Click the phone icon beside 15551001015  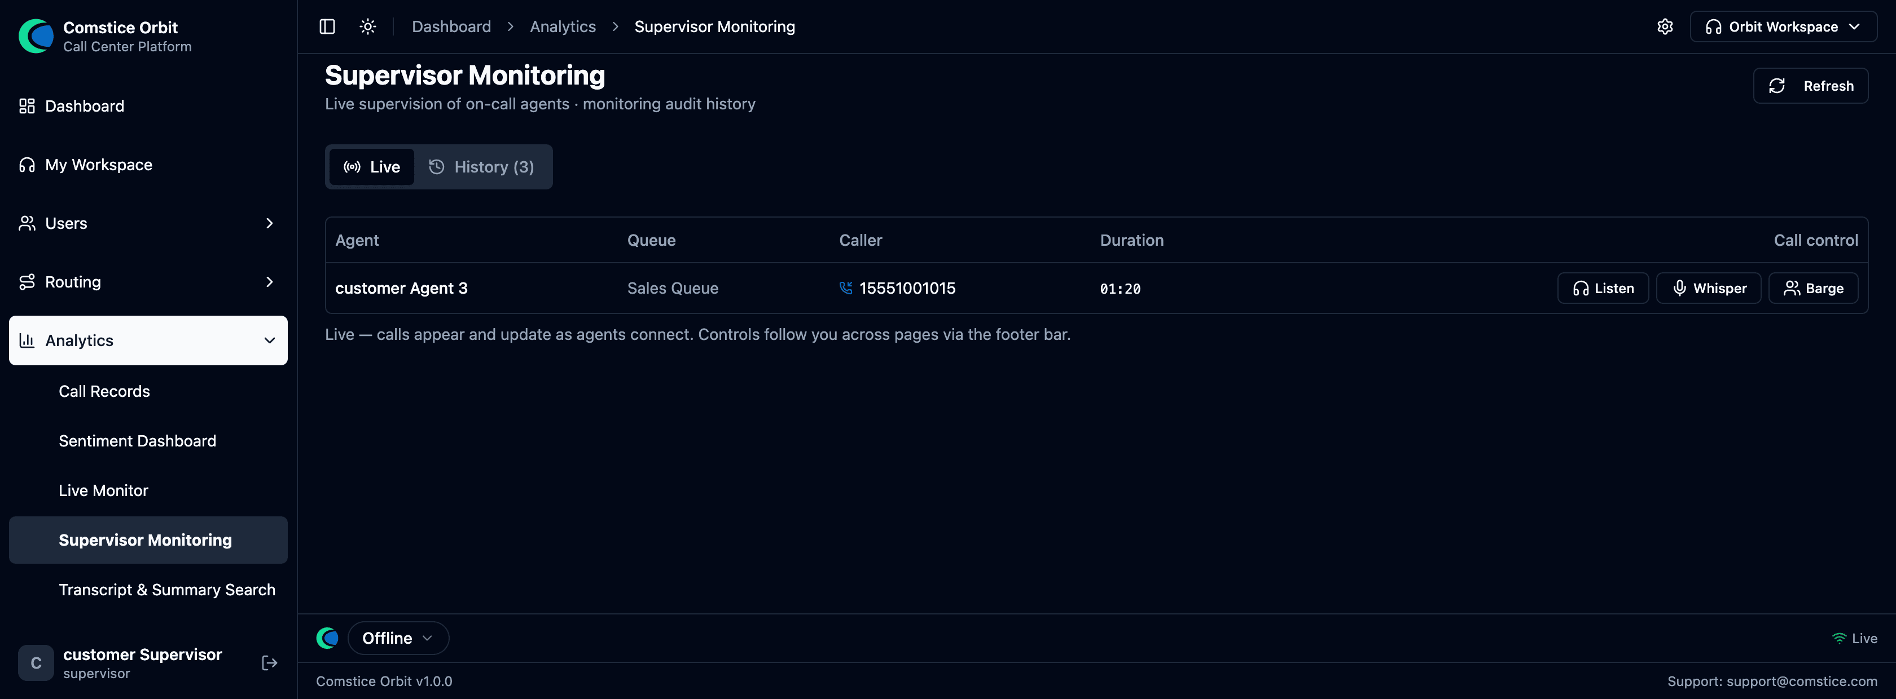[846, 287]
